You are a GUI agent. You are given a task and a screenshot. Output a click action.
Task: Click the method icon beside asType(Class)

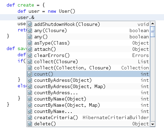[x=30, y=43]
